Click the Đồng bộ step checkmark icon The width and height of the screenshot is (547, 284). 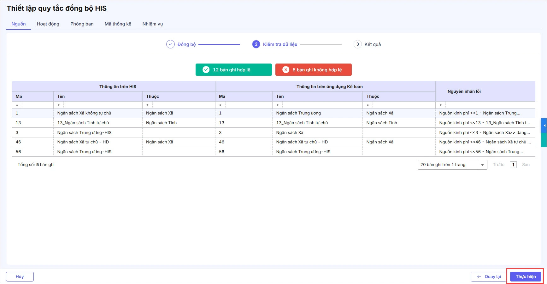click(x=170, y=44)
